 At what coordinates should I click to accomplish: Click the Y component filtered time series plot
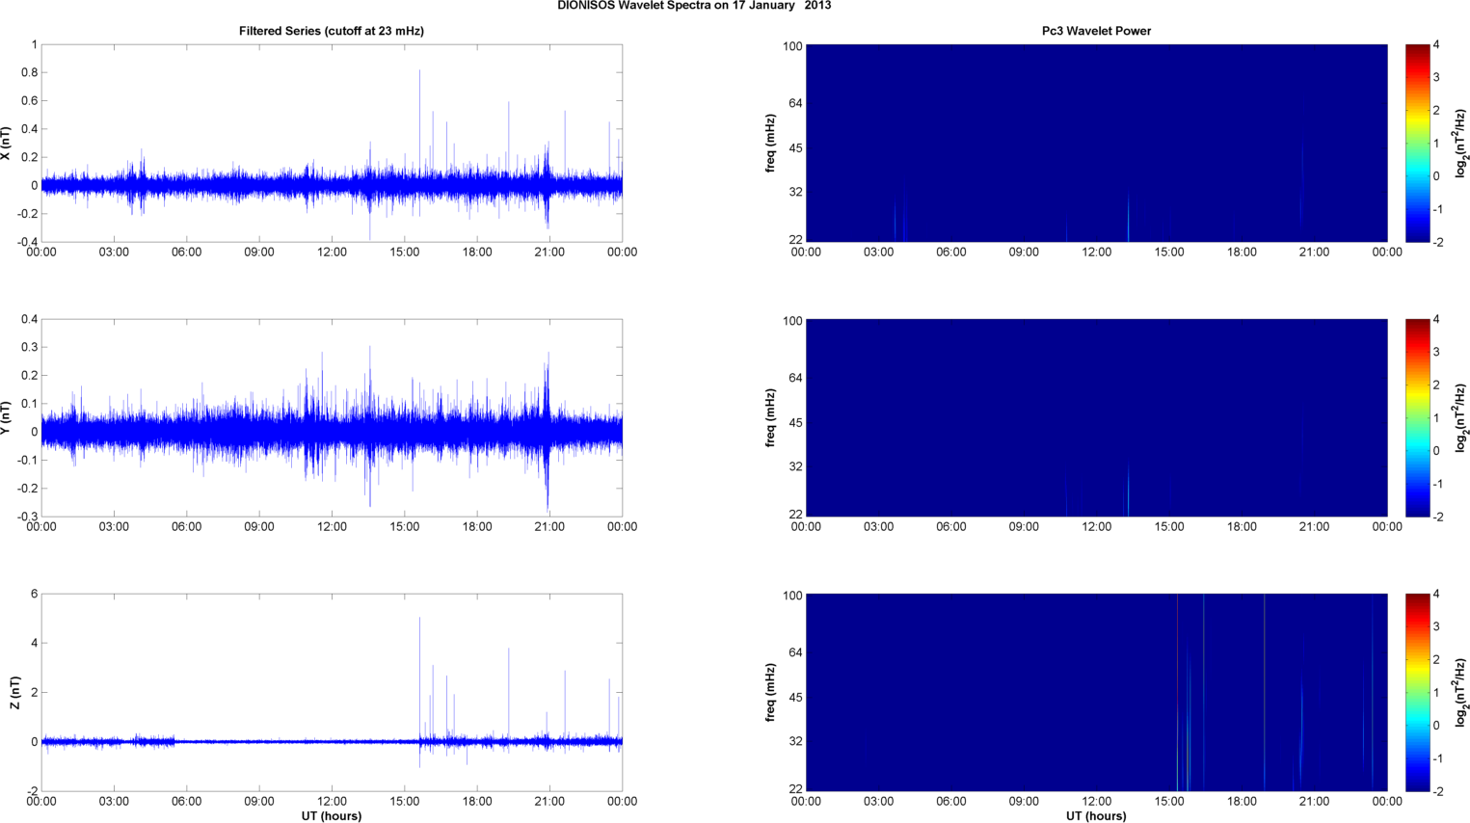click(x=332, y=417)
